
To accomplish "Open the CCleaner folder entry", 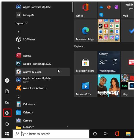I will 43,127.
